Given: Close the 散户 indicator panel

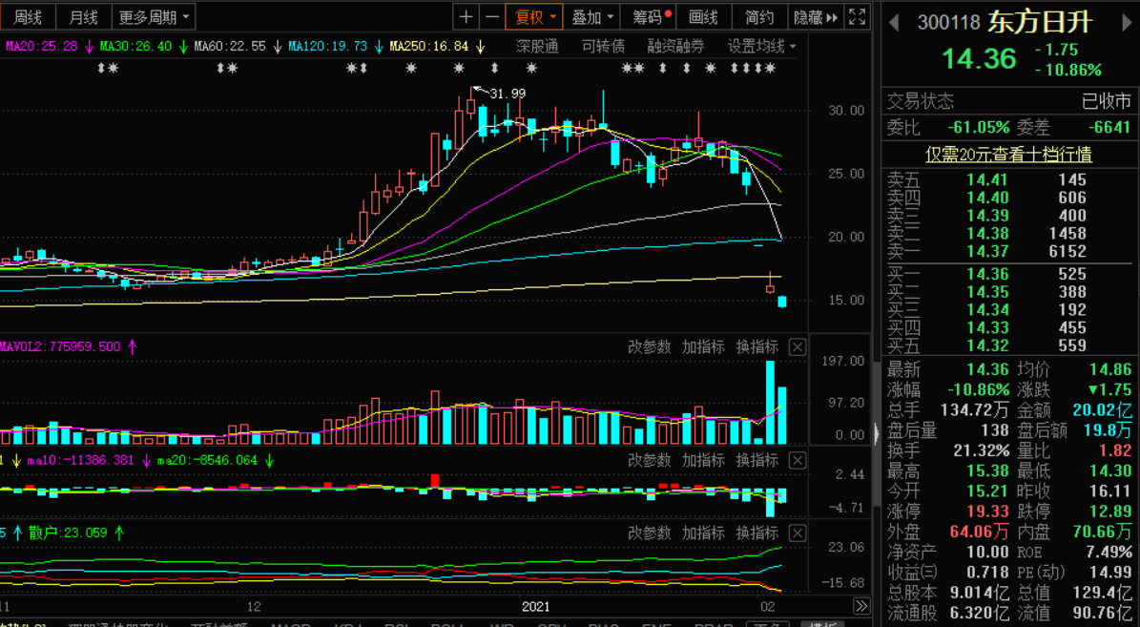Looking at the screenshot, I should [798, 533].
